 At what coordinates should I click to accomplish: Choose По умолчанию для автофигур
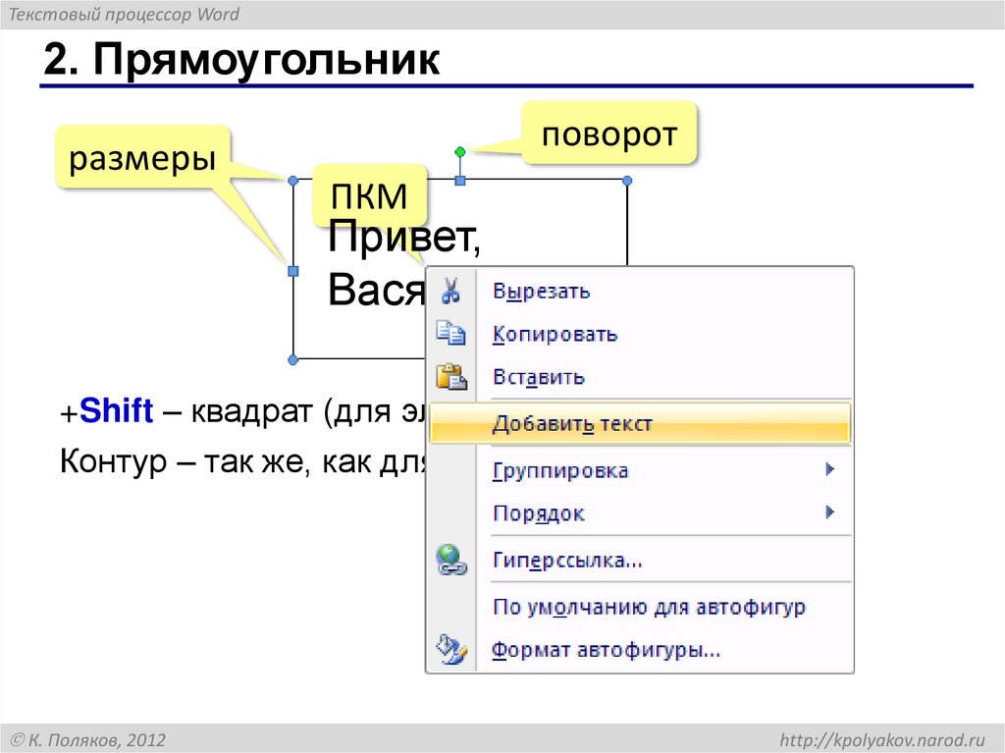[648, 607]
